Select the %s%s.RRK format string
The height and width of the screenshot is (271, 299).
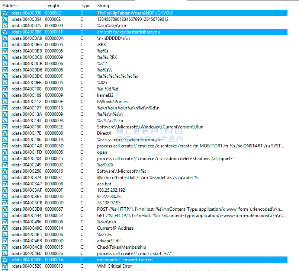(107, 57)
